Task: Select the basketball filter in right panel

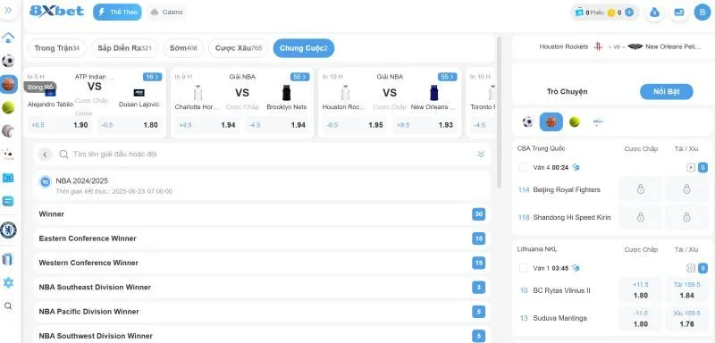Action: (551, 122)
